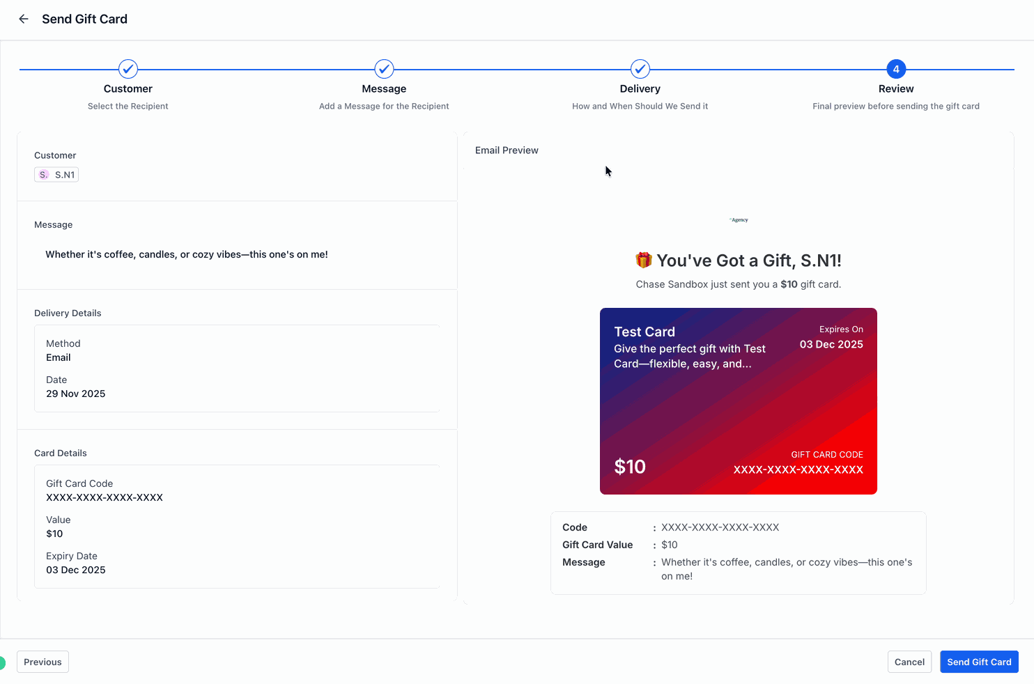Click the Message row text in email summary
Screen dimensions: 1034x684
pos(787,569)
